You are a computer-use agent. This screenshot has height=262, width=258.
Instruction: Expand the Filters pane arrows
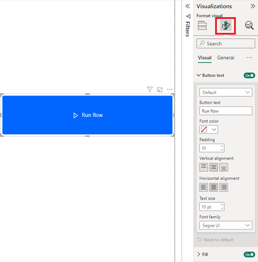pyautogui.click(x=188, y=6)
